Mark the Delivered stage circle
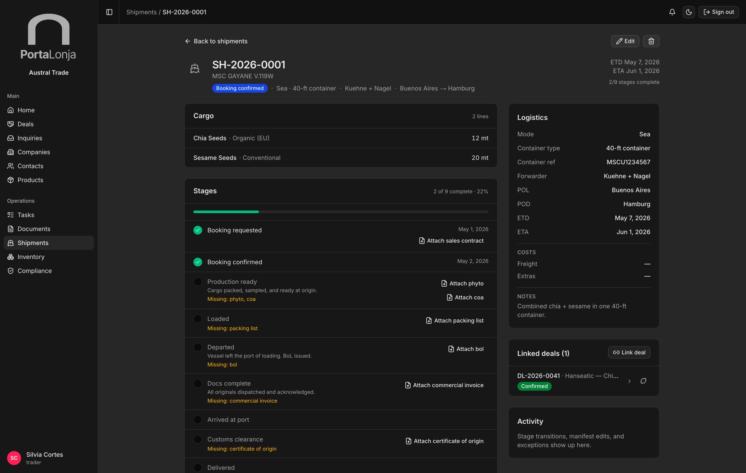 coord(198,468)
